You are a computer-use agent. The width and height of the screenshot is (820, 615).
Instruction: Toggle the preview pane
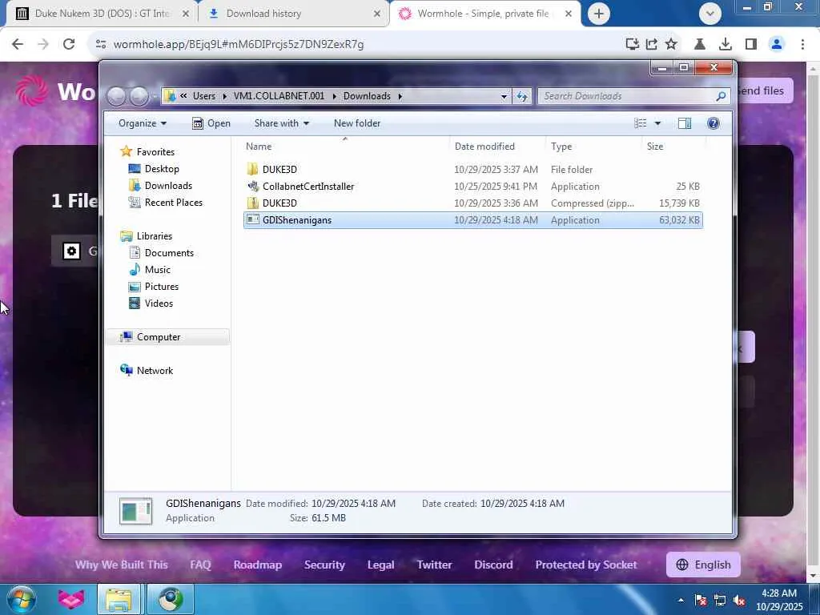click(685, 123)
